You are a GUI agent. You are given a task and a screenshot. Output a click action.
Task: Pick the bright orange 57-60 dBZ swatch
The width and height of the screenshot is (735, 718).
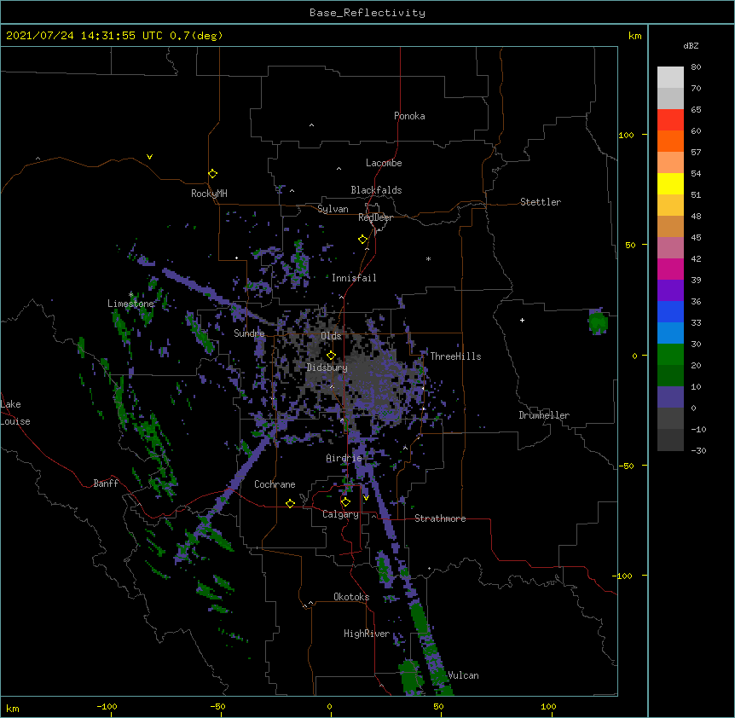pos(670,141)
